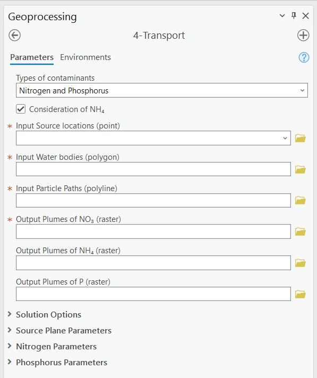The image size is (317, 378).
Task: Click the Types of contaminants label
Action: point(55,78)
